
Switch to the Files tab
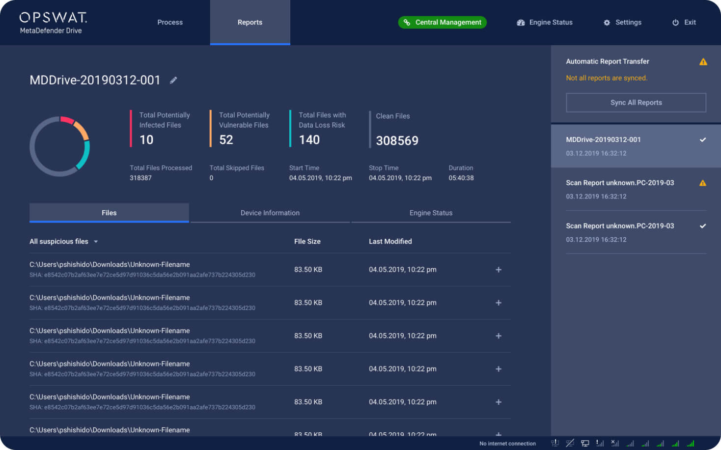[109, 213]
